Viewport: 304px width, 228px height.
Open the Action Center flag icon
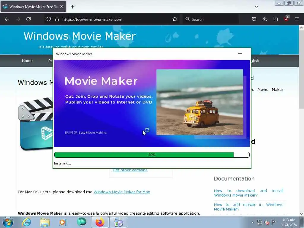[274, 222]
